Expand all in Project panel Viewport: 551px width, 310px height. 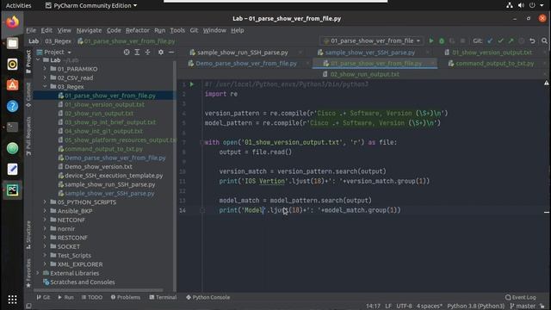pyautogui.click(x=137, y=52)
